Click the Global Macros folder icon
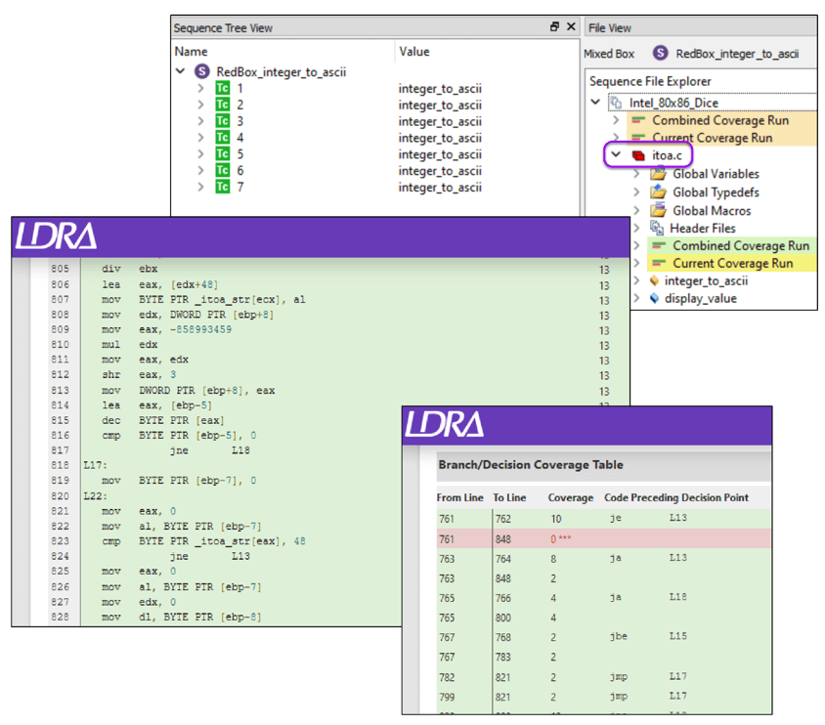The height and width of the screenshot is (725, 825). [x=658, y=210]
